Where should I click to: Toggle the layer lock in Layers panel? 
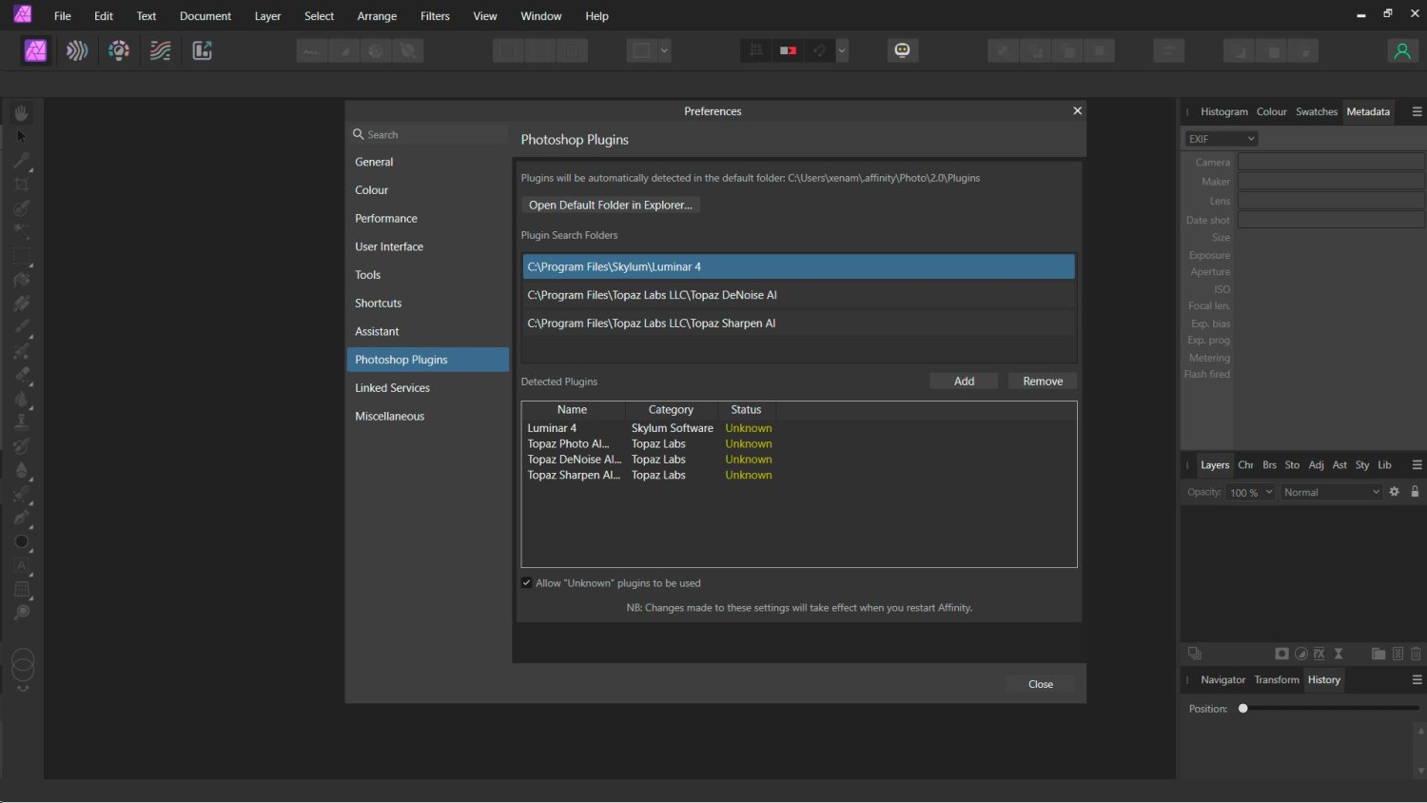[x=1416, y=492]
